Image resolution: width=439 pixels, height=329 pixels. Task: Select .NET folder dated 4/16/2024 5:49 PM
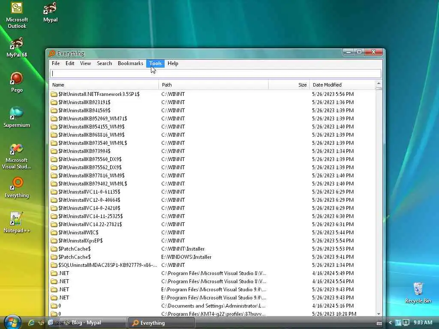coord(212,273)
